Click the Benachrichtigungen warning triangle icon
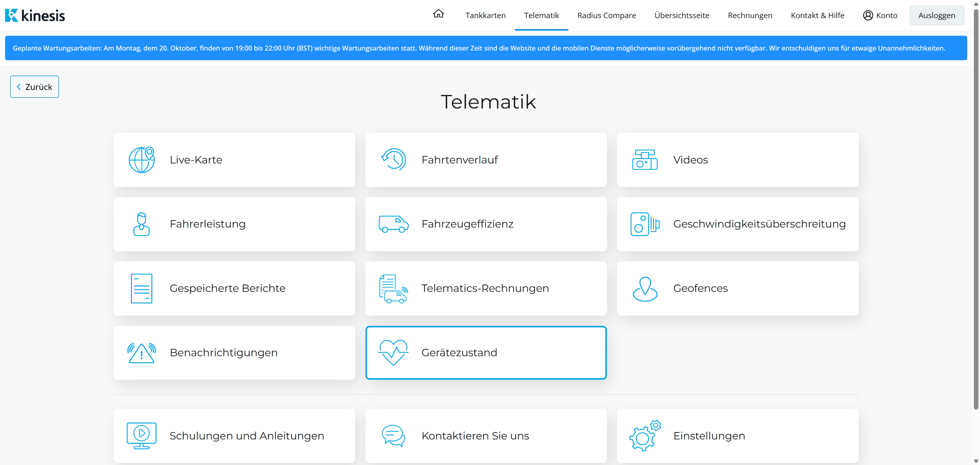 pos(142,353)
